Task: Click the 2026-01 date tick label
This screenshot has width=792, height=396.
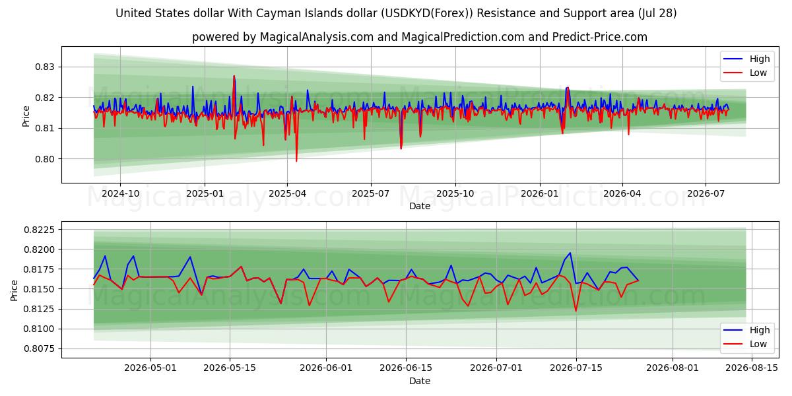Action: pos(539,194)
